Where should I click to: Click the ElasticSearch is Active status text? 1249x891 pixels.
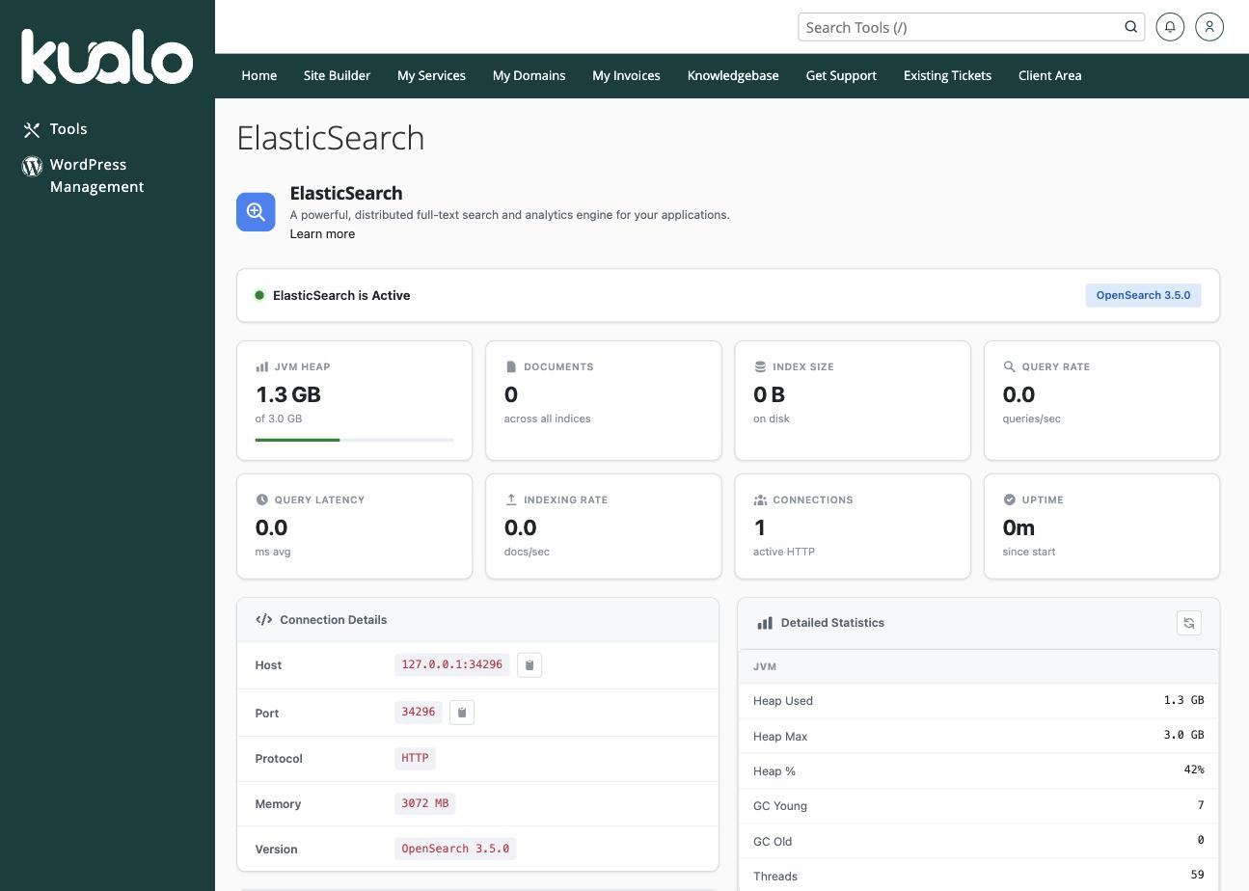click(341, 295)
